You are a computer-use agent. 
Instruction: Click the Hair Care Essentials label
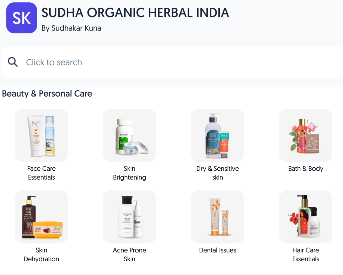coord(305,255)
